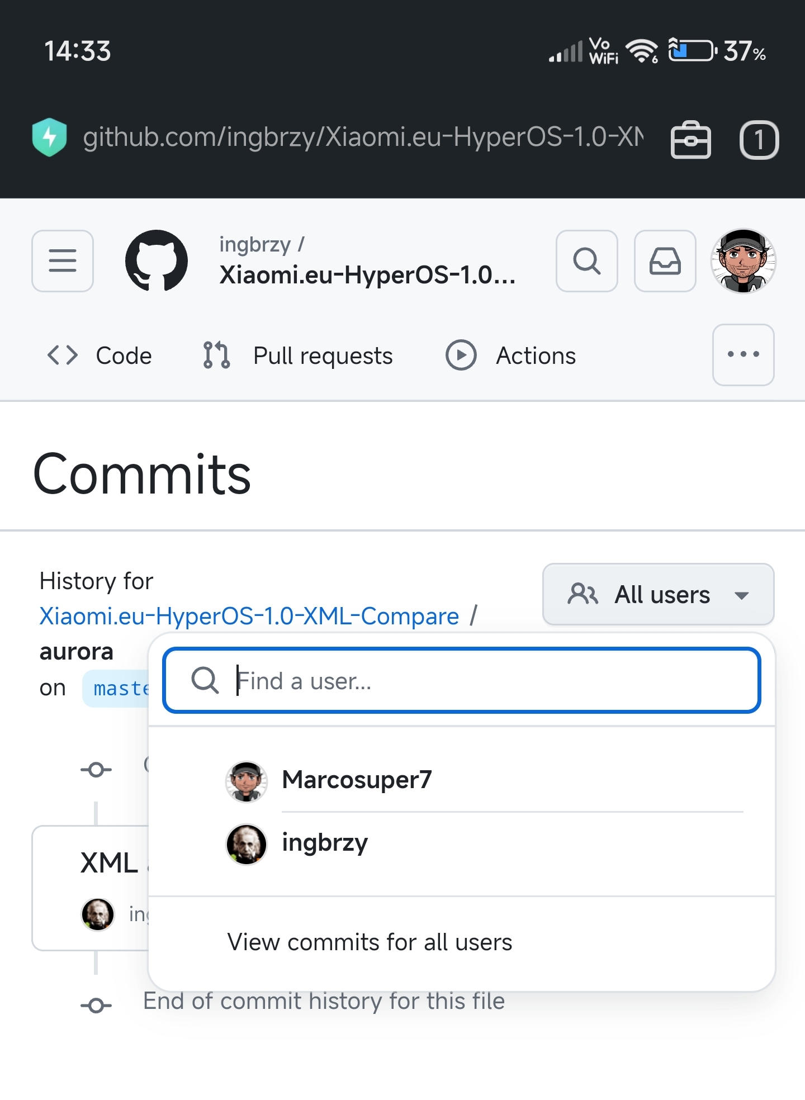The width and height of the screenshot is (805, 1100).
Task: Click ingbrzy avatar in user list
Action: pos(246,844)
